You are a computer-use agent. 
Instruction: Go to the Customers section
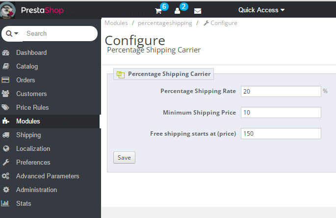31,94
